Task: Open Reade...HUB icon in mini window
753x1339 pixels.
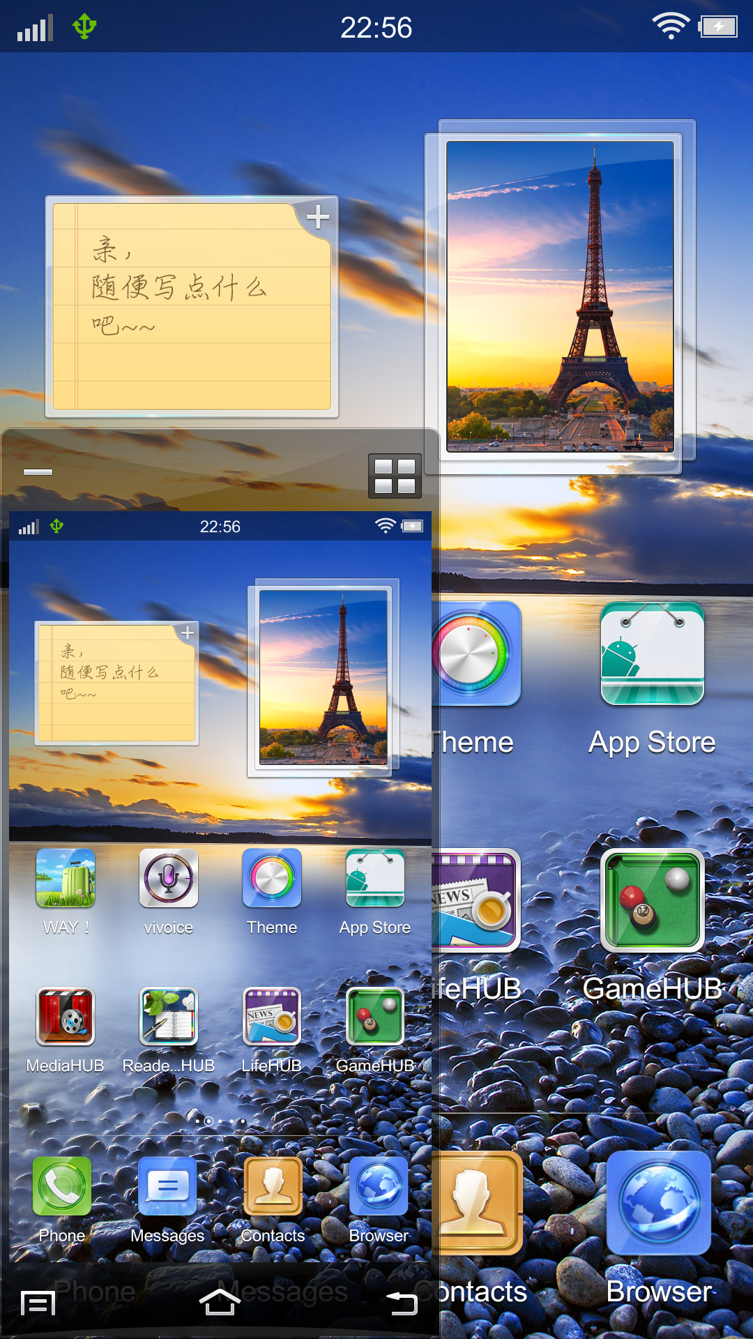Action: (x=169, y=1016)
